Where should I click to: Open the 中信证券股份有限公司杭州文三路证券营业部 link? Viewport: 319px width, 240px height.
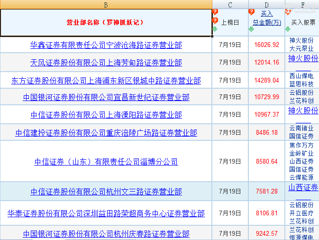click(106, 192)
